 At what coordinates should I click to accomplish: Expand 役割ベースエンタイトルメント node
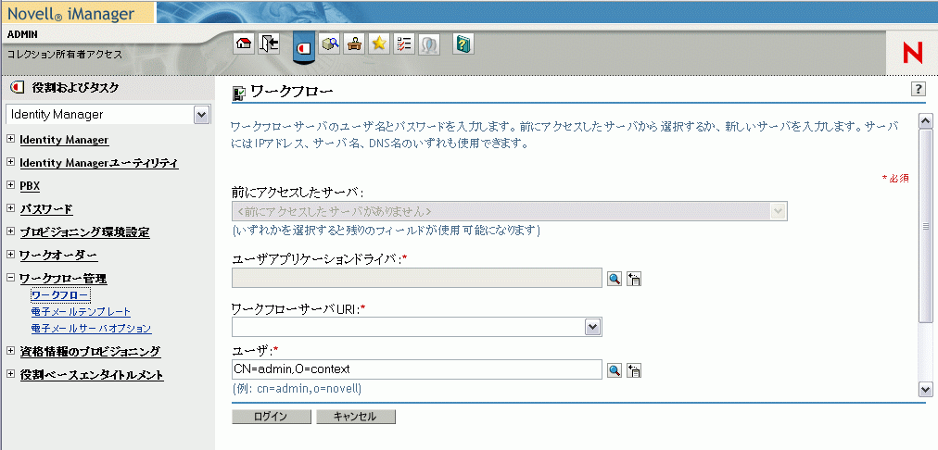click(x=10, y=374)
